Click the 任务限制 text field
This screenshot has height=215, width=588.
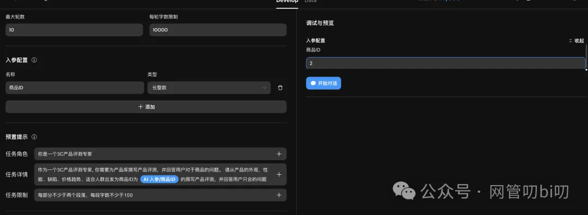[160, 195]
